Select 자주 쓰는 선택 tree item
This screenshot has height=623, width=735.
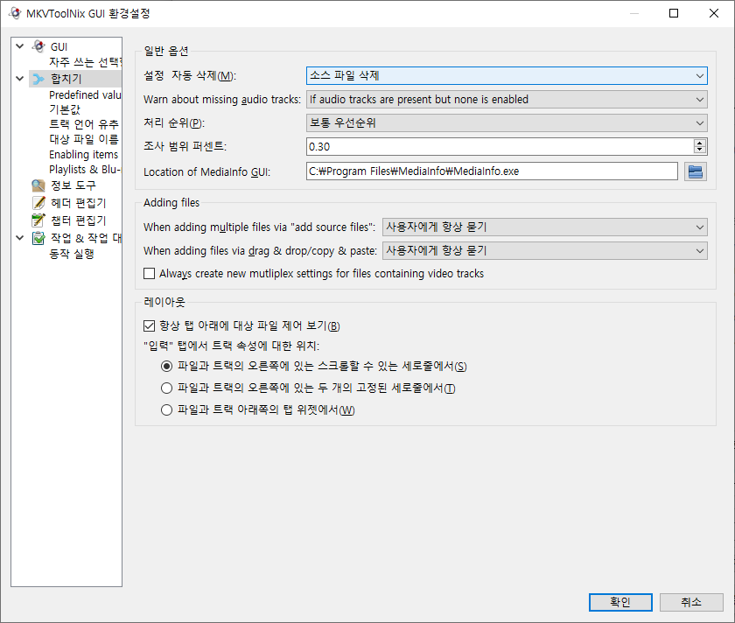(86, 62)
